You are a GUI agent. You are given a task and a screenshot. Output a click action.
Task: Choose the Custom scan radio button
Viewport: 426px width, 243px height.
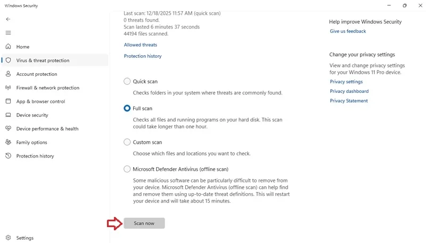pyautogui.click(x=127, y=142)
